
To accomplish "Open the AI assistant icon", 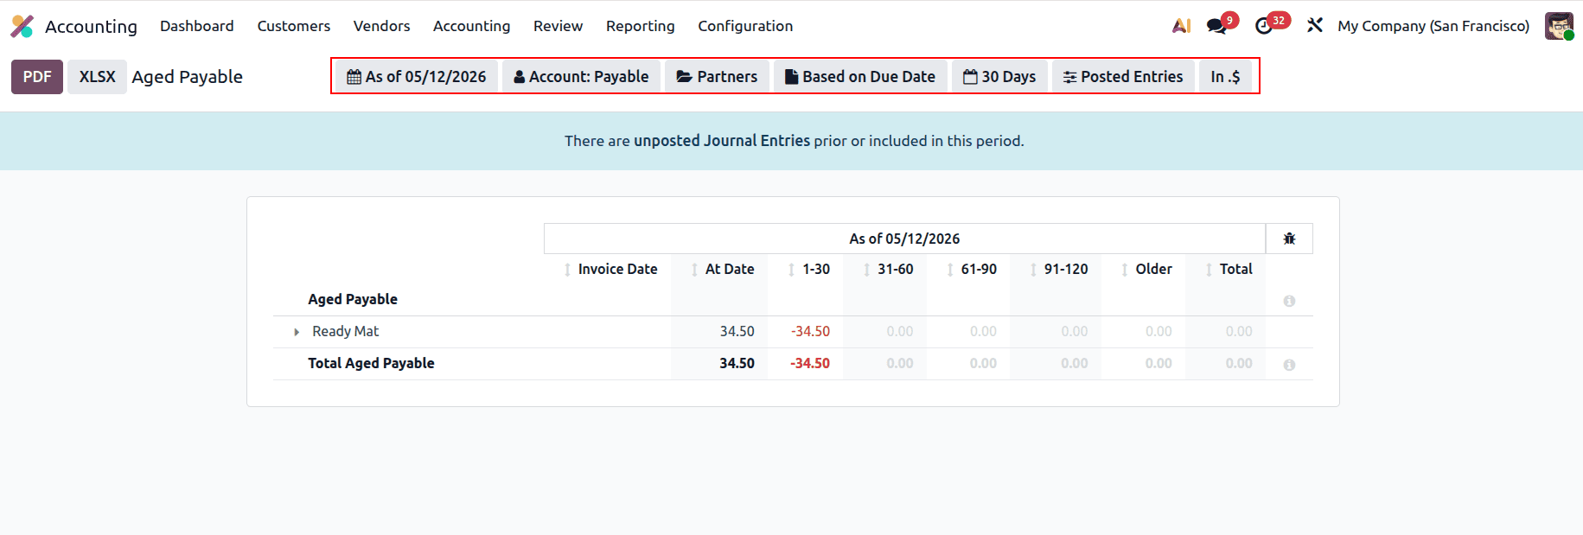I will [1181, 26].
